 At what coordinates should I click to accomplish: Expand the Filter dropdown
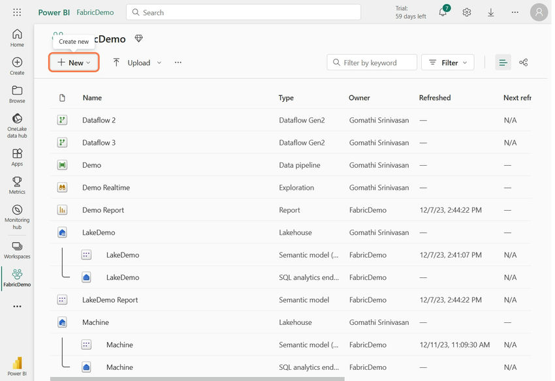click(x=448, y=63)
